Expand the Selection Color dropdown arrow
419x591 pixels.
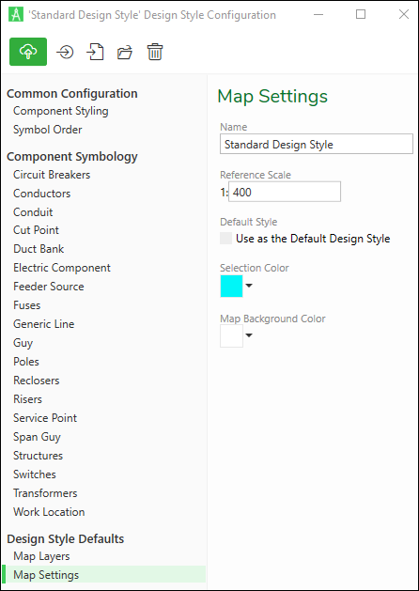click(x=249, y=286)
